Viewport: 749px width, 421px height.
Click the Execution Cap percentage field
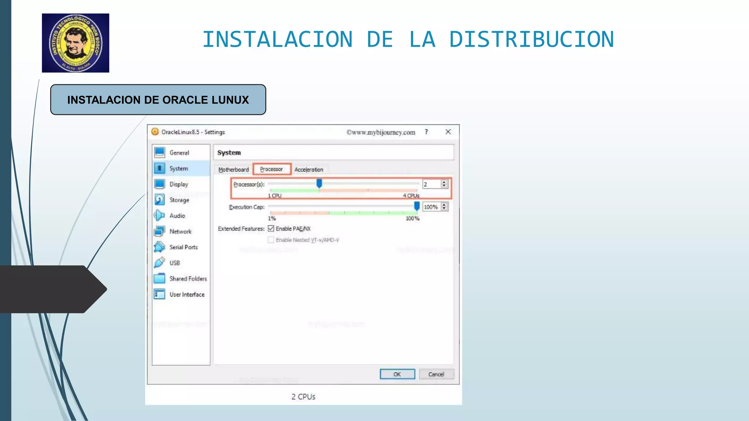432,207
